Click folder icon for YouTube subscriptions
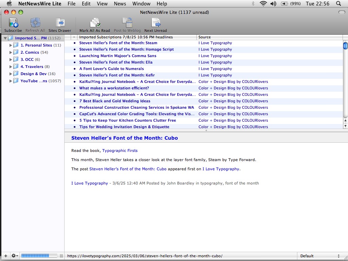This screenshot has width=348, height=261. coord(16,81)
